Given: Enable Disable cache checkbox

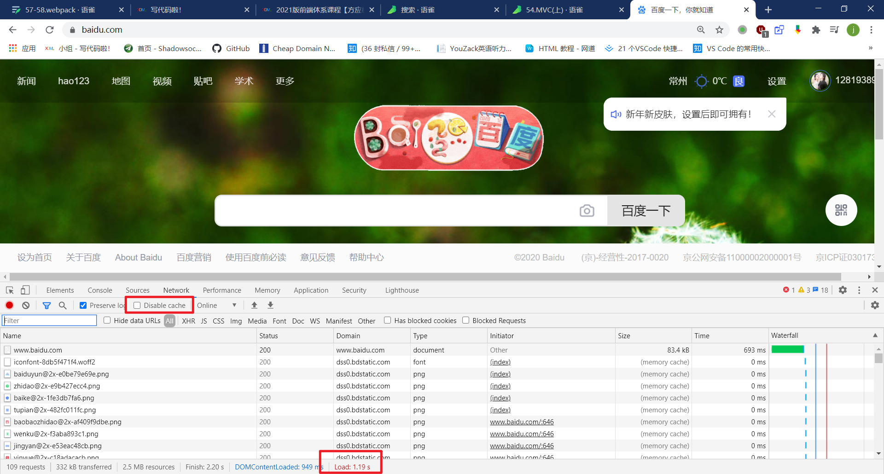Looking at the screenshot, I should click(x=137, y=305).
